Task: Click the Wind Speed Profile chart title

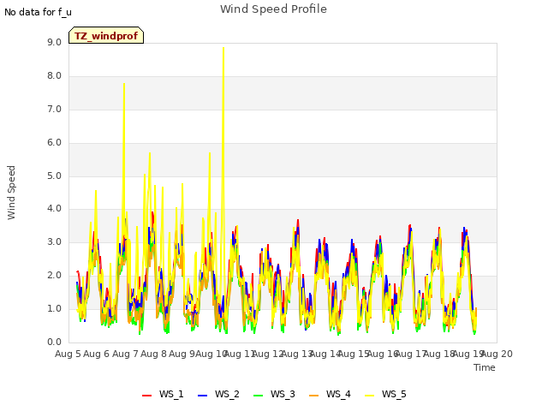Action: [x=273, y=9]
